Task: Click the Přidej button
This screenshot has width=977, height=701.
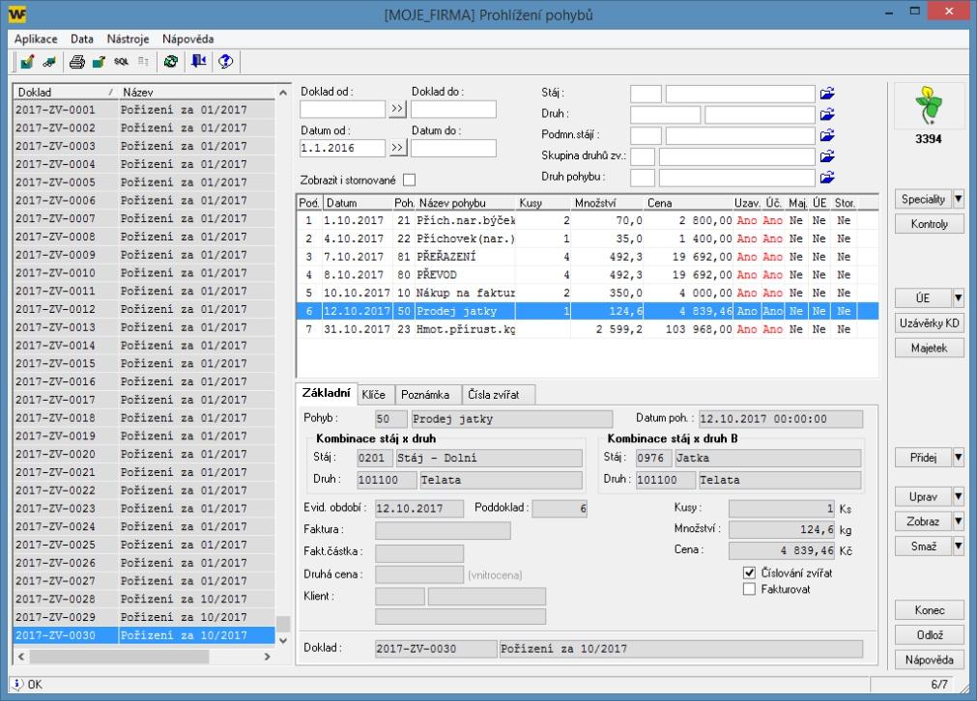Action: [x=923, y=458]
